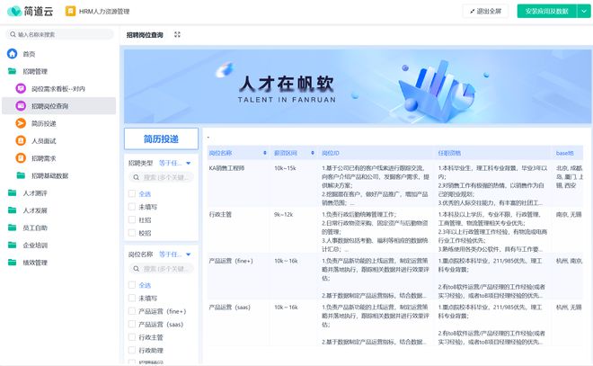Screen dimensions: 593x366
Task: Check 未填写 under 岗位名称 filter
Action: [x=132, y=298]
